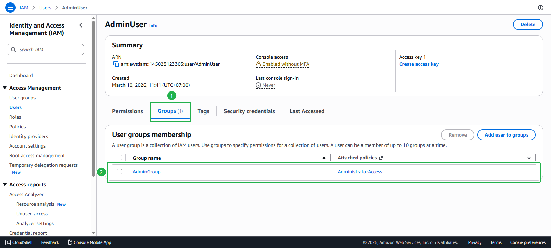551x248 pixels.
Task: Open User groups in the sidebar
Action: tap(22, 98)
